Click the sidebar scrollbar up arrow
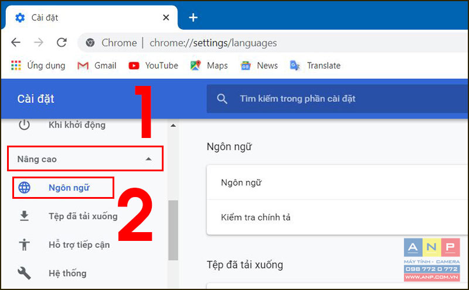469x290 pixels. tap(173, 126)
